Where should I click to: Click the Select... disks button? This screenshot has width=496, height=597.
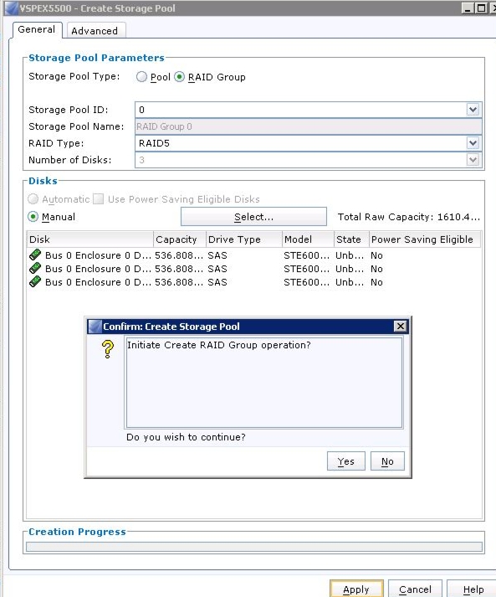pyautogui.click(x=253, y=217)
